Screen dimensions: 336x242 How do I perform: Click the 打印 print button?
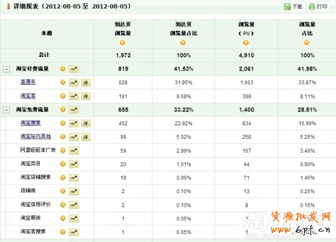coord(318,6)
